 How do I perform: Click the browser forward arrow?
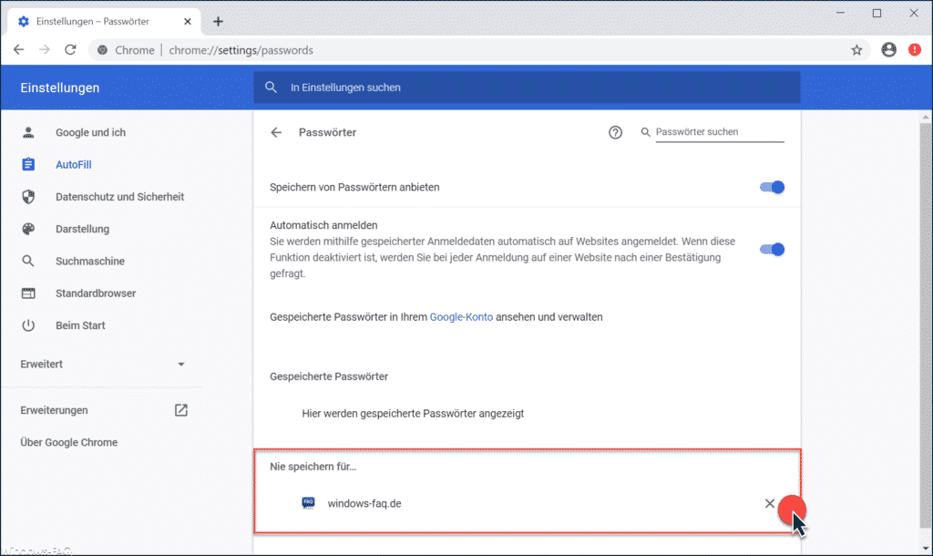point(45,50)
